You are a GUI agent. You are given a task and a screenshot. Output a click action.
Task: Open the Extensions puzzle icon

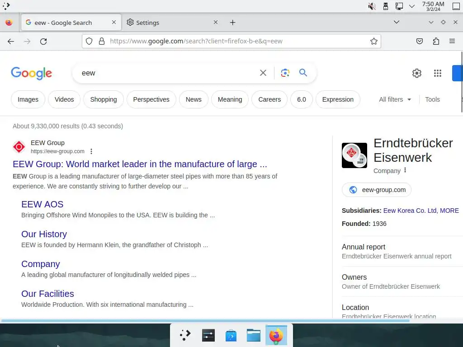(436, 41)
